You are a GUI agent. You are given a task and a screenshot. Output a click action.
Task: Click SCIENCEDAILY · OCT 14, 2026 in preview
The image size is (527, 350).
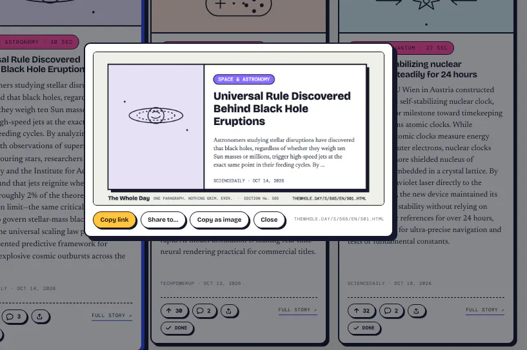tap(249, 180)
